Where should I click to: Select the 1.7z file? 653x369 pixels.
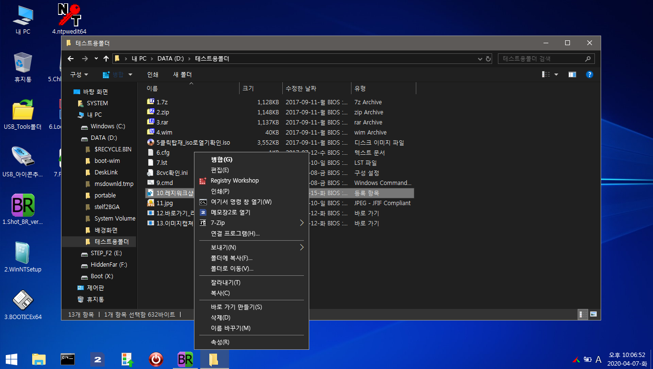pos(162,102)
